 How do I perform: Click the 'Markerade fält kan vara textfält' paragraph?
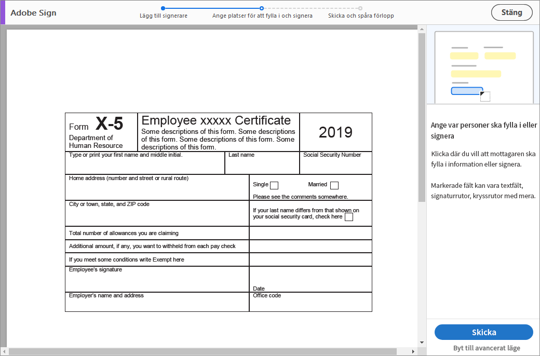point(483,191)
